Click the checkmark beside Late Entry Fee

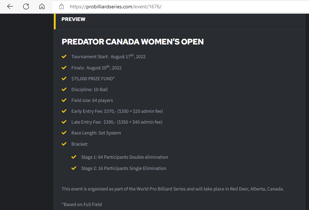pos(64,122)
